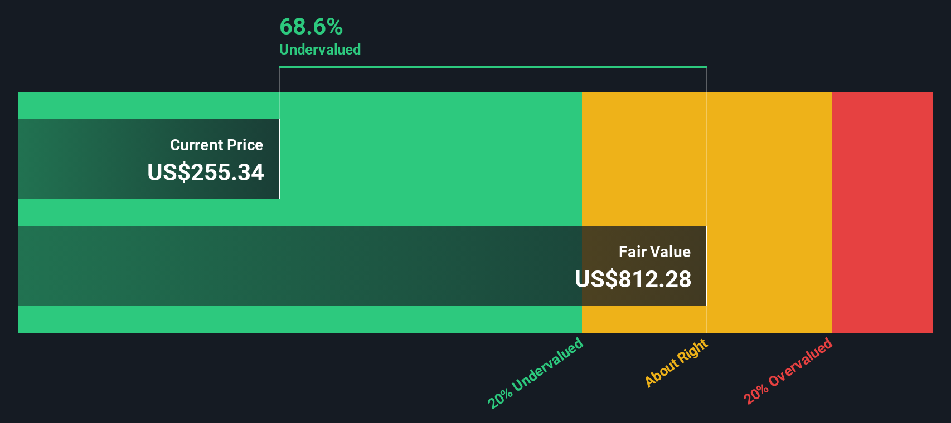The width and height of the screenshot is (951, 423).
Task: Click the US$812.28 fair value amount
Action: pos(633,279)
